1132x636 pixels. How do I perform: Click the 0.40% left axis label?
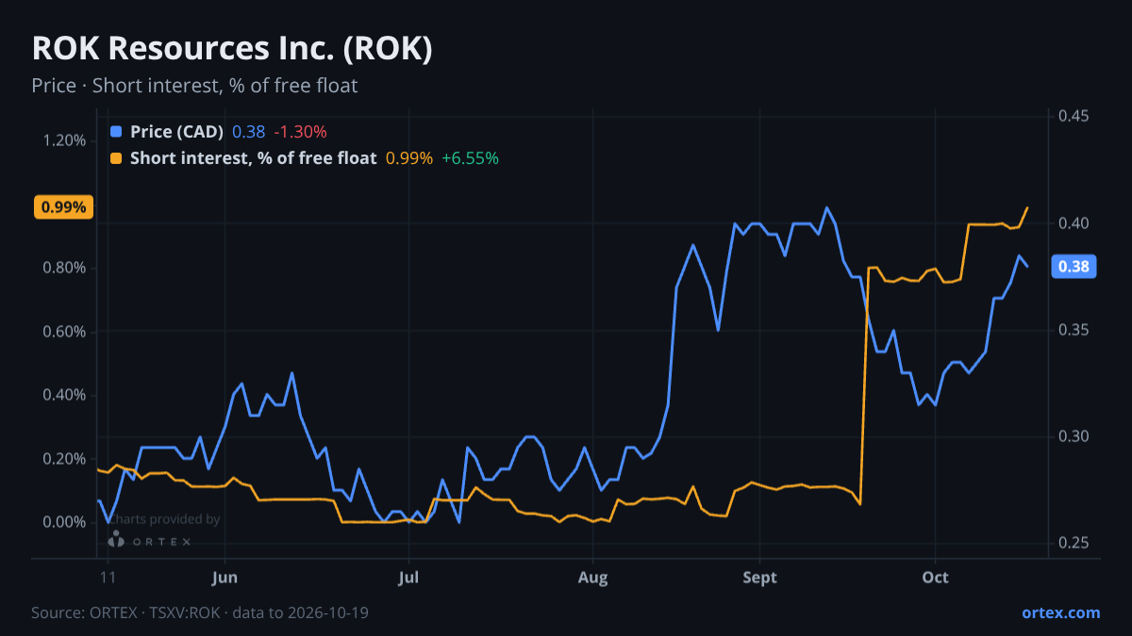(x=64, y=395)
